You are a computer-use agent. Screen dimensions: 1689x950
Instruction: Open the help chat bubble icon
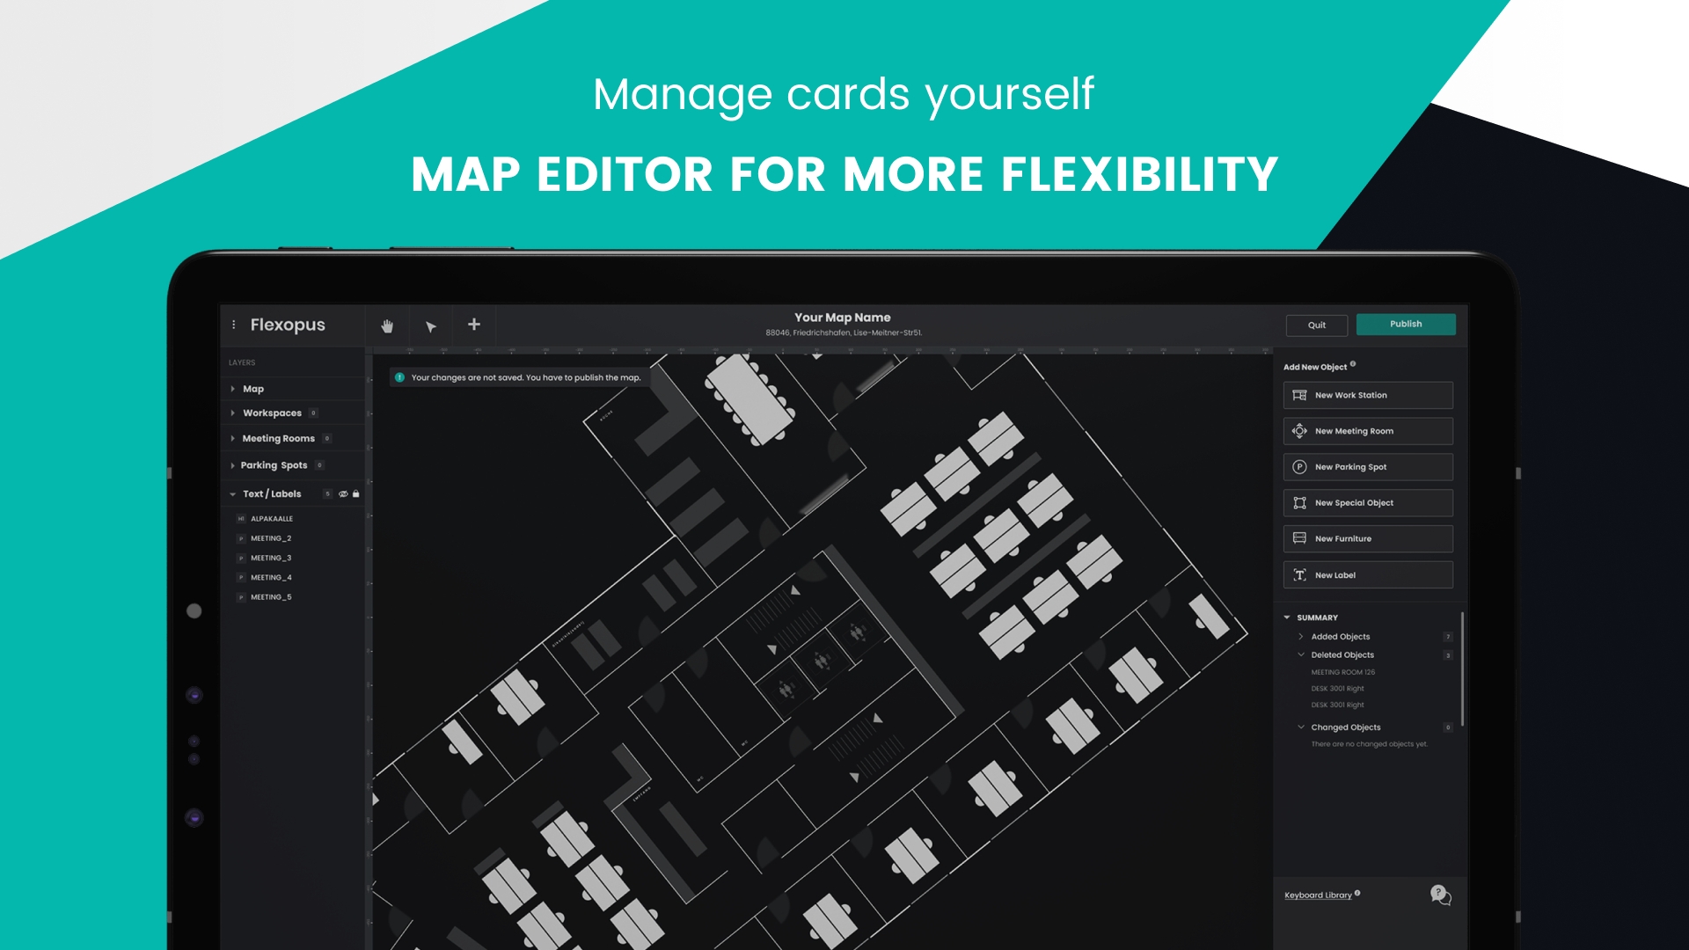click(x=1440, y=895)
